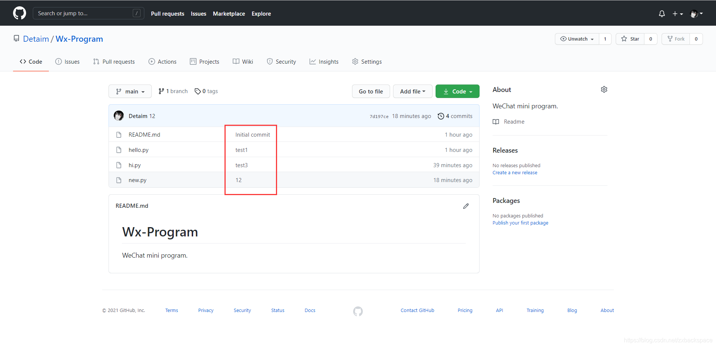
Task: Open the notifications bell
Action: 662,14
